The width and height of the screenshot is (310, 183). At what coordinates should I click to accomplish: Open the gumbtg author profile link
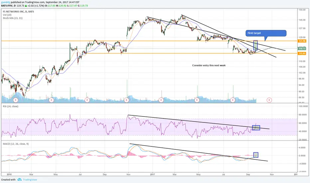(x=6, y=2)
